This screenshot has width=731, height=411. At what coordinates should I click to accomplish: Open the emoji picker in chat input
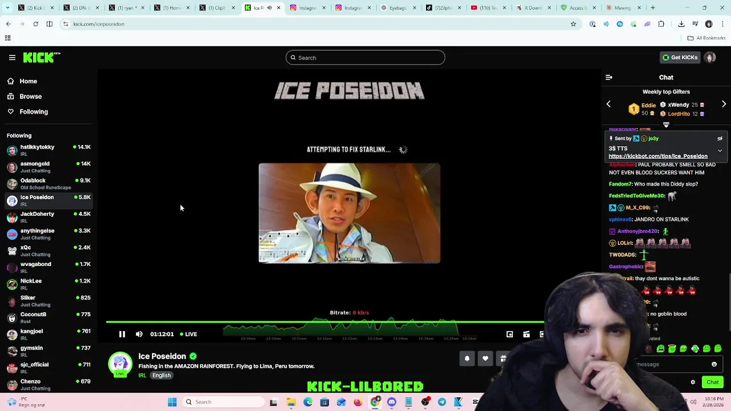coord(714,364)
